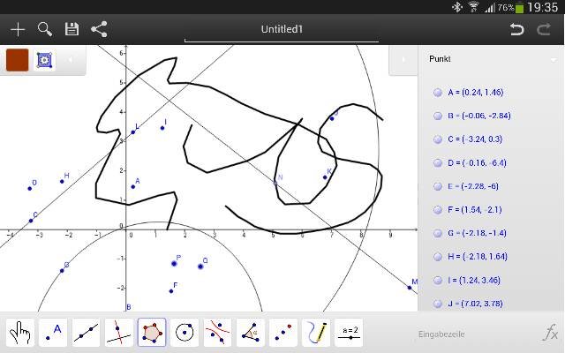Select the Move hand tool

coord(20,333)
